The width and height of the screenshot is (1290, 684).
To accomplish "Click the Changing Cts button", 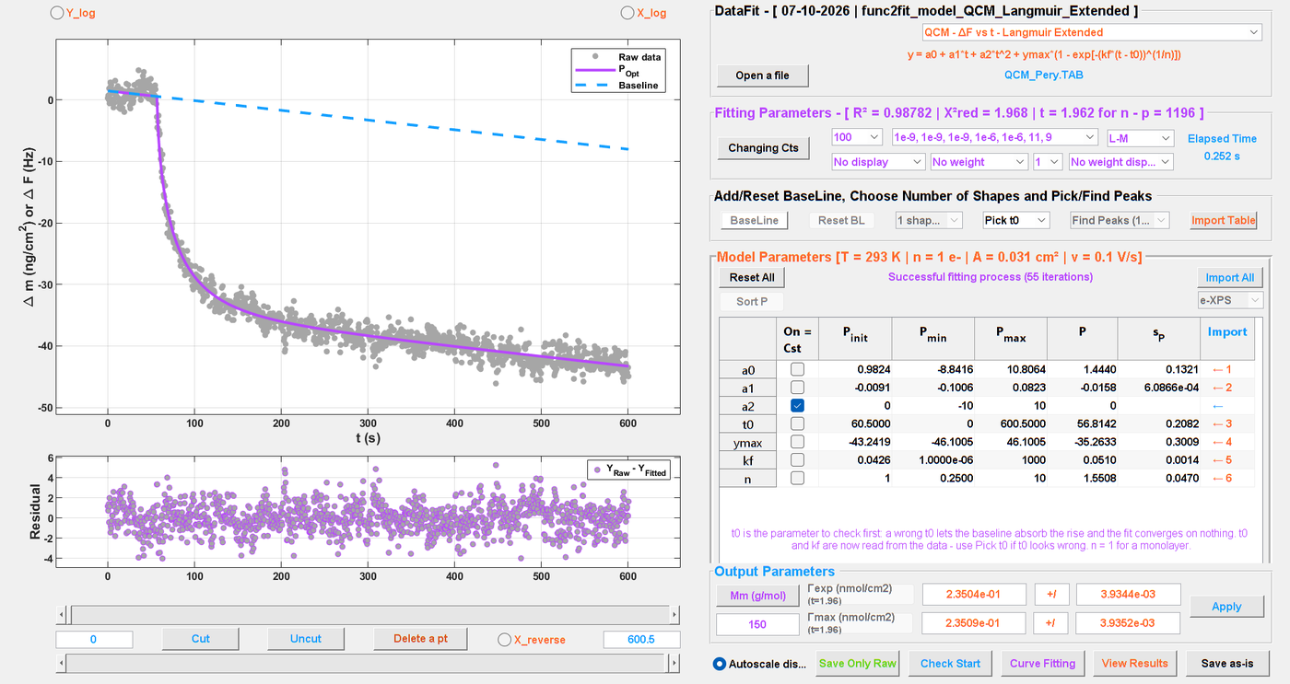I will (763, 148).
